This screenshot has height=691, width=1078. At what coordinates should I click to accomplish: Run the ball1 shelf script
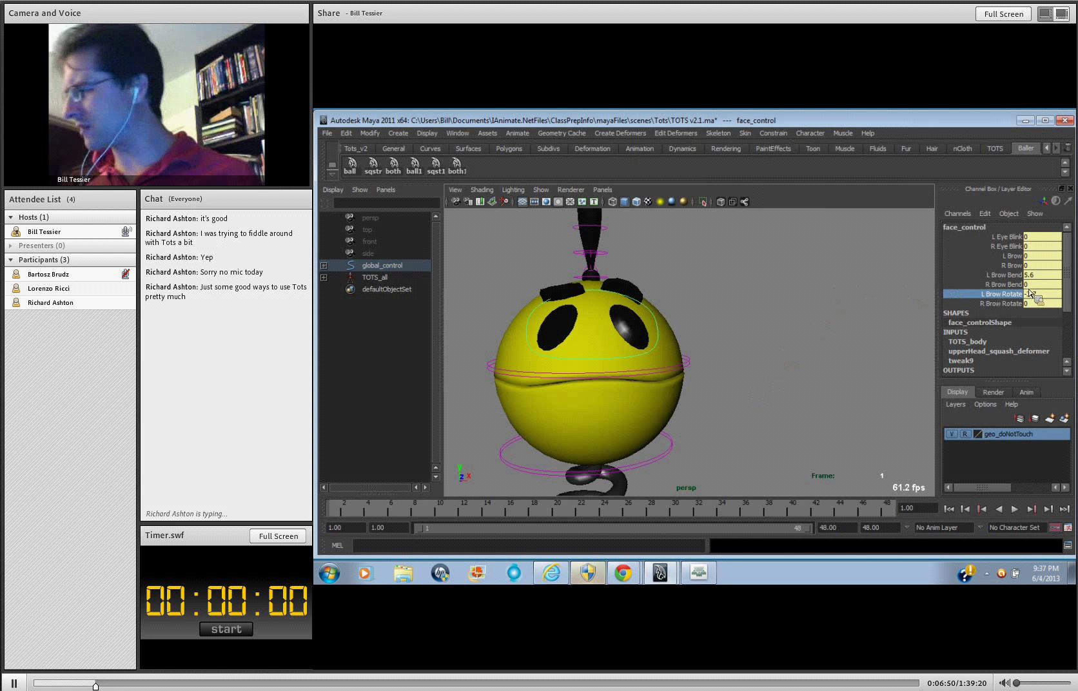414,166
